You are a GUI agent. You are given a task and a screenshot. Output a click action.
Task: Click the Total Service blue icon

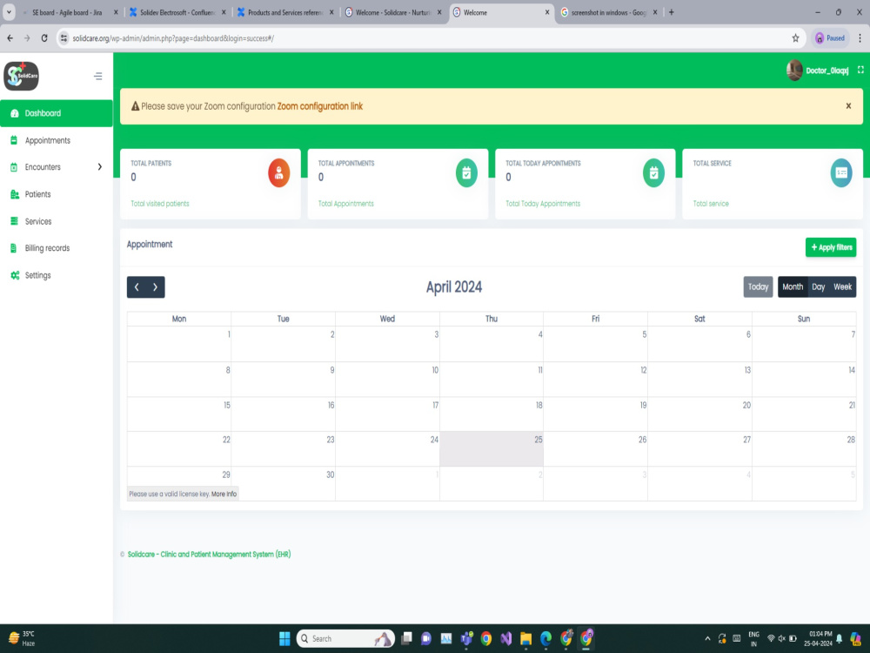841,172
